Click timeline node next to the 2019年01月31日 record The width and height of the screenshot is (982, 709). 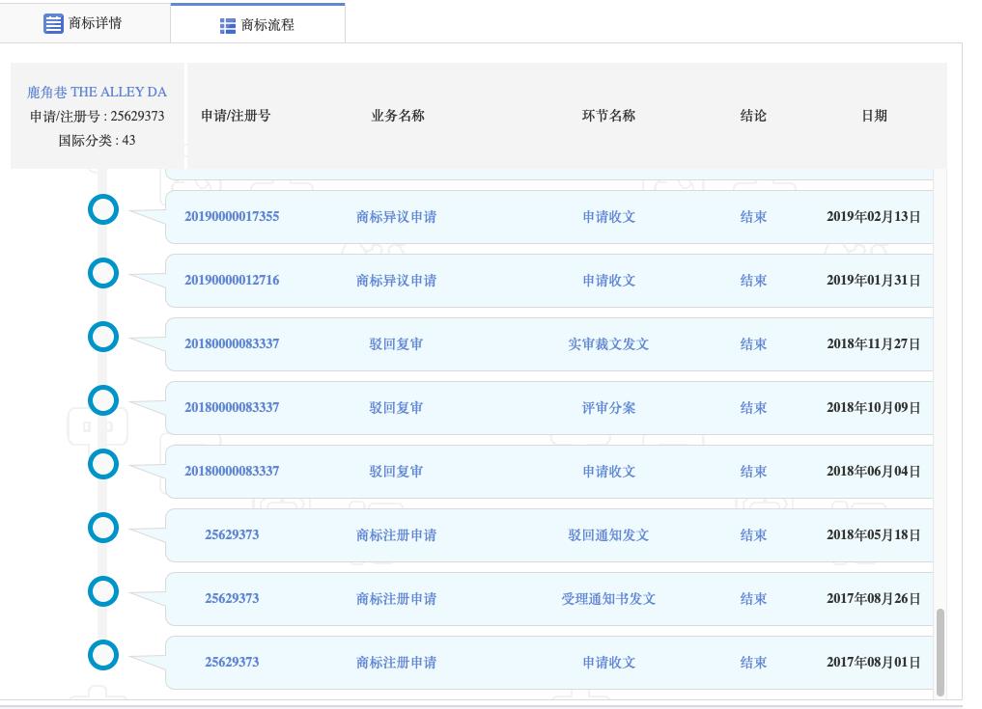click(103, 273)
